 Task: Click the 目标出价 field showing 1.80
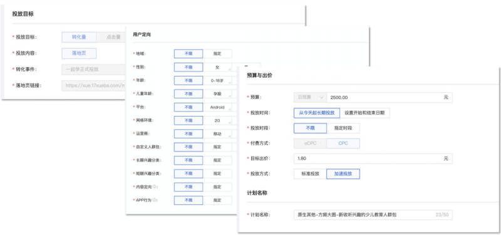373,159
